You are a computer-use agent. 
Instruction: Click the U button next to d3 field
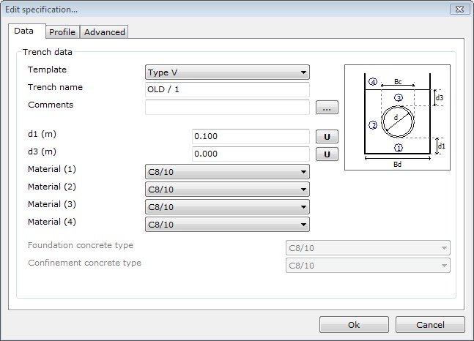click(x=327, y=154)
